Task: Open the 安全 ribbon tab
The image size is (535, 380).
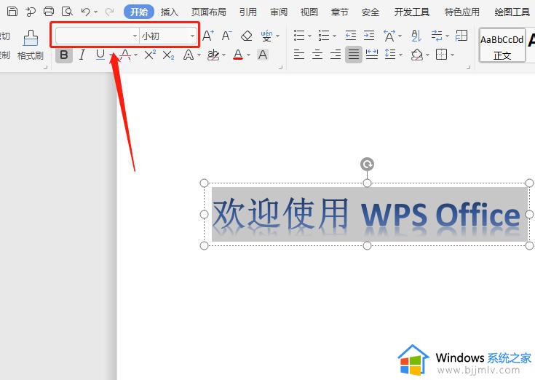Action: (370, 12)
